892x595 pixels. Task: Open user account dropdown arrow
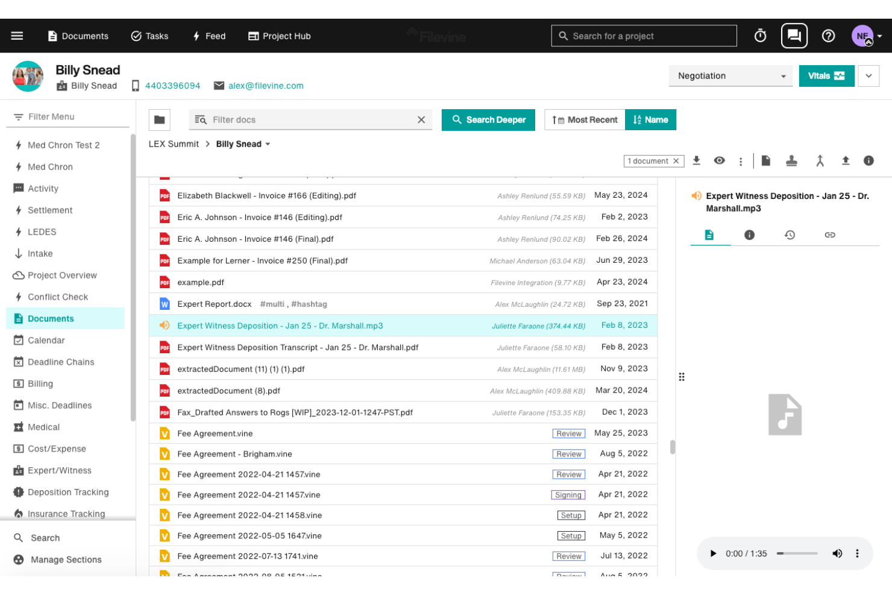(x=879, y=36)
